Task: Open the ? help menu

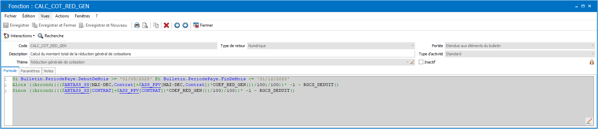Action: (x=96, y=16)
